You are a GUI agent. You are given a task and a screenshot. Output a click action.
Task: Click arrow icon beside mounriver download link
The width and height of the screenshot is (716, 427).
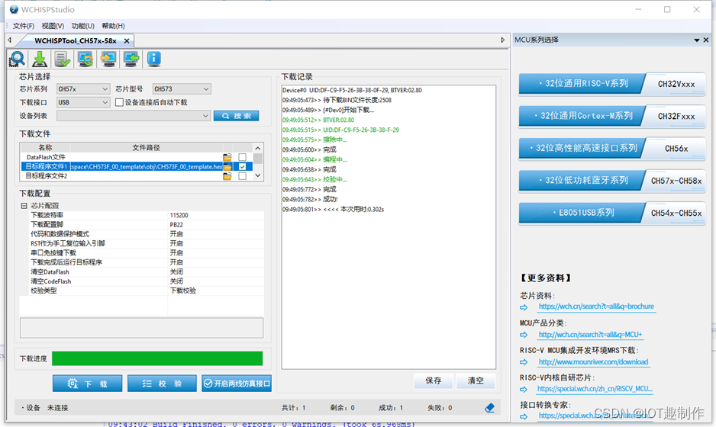pyautogui.click(x=524, y=362)
